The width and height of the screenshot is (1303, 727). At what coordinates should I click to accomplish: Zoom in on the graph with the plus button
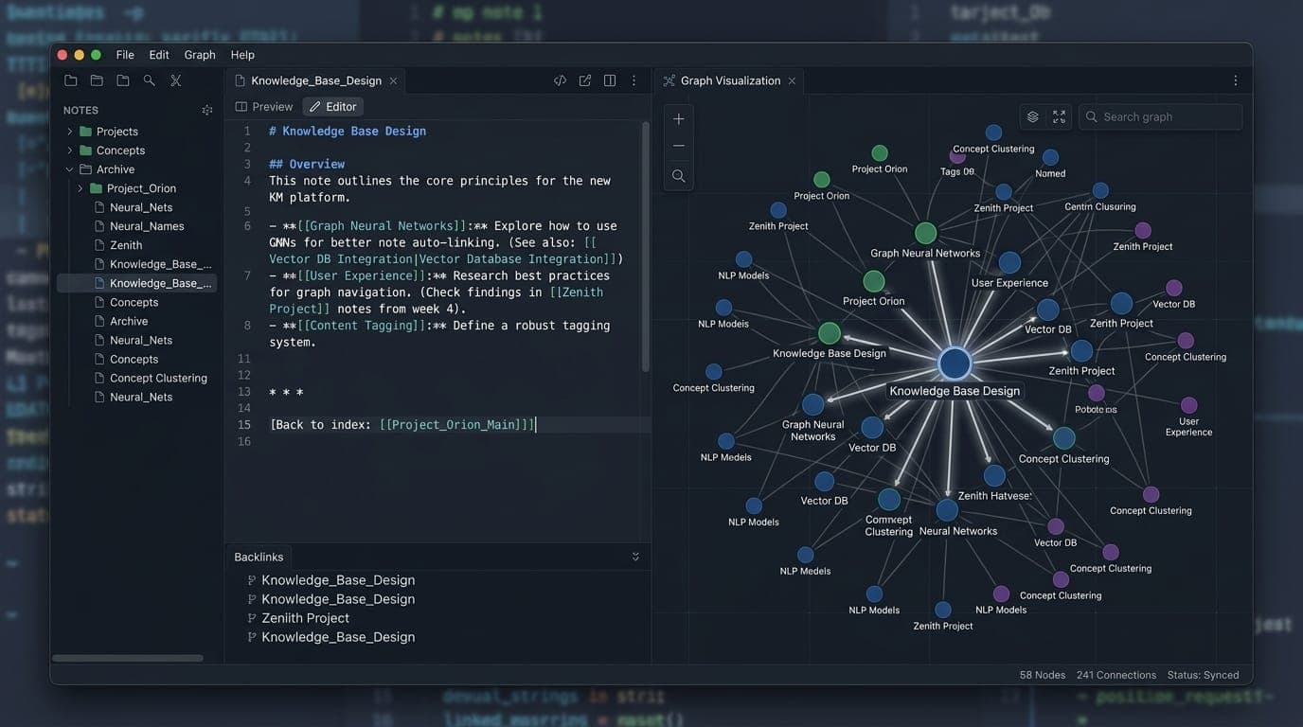(x=679, y=119)
